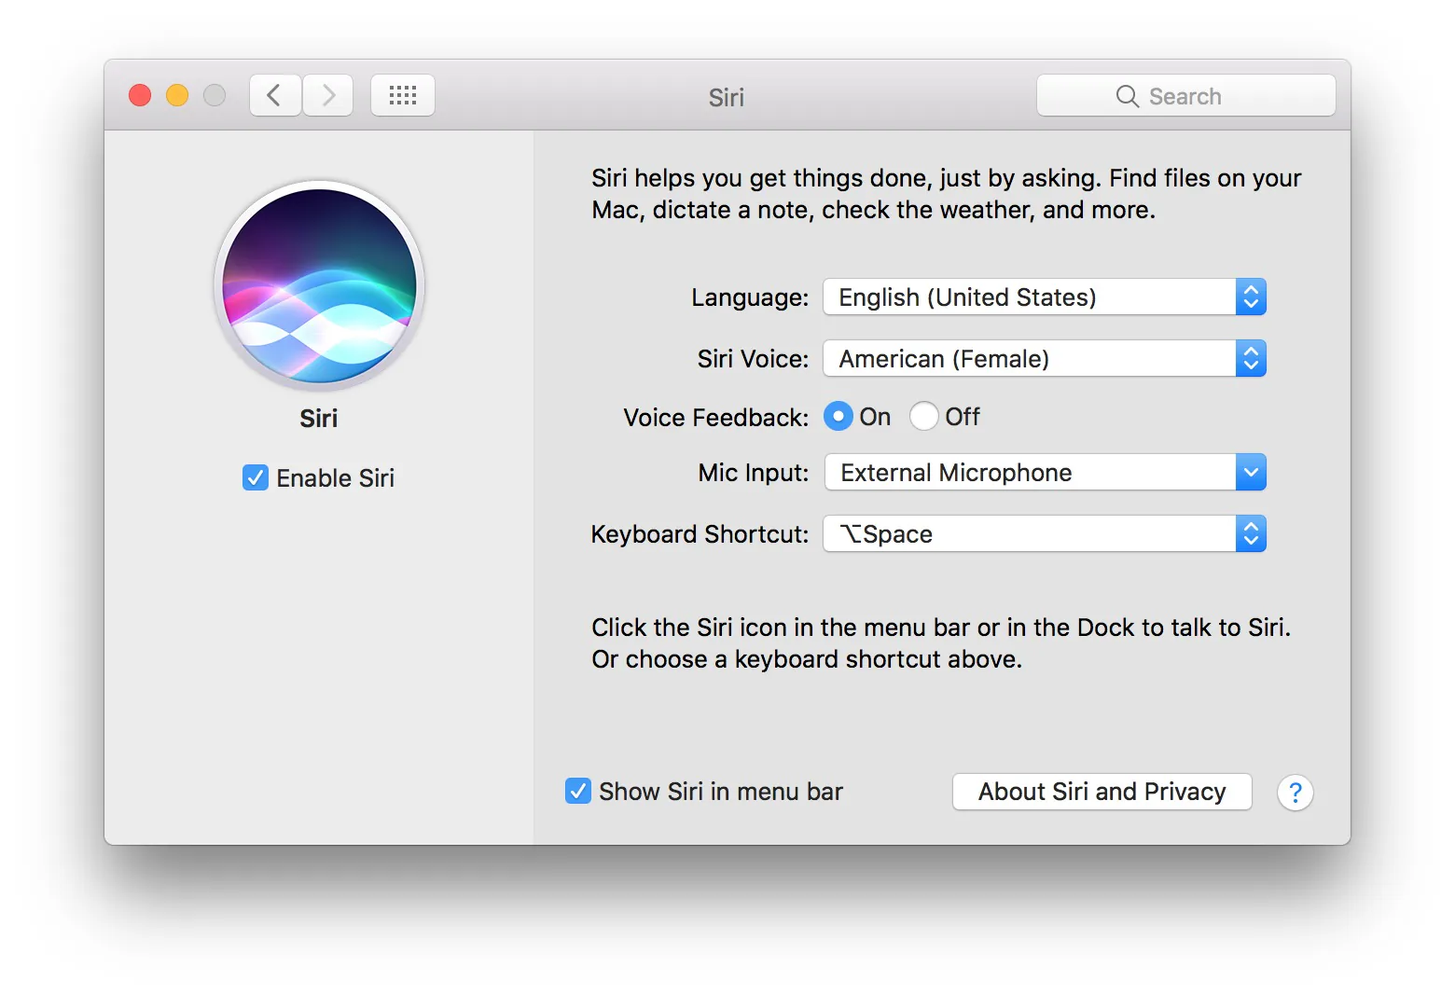Uncheck Show Siri in menu bar

(578, 791)
